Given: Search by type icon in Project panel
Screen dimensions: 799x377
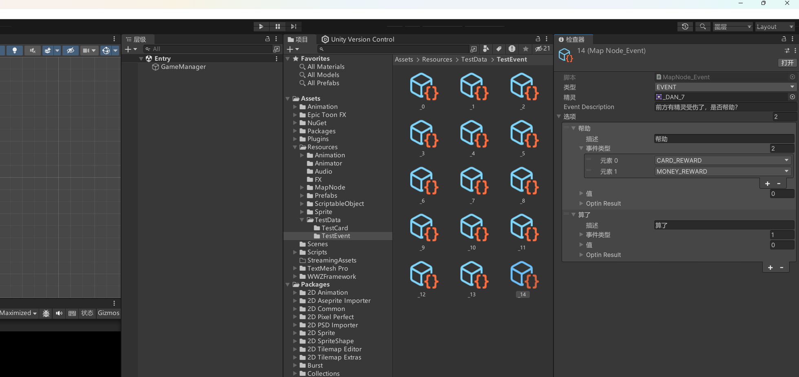Looking at the screenshot, I should [x=486, y=49].
